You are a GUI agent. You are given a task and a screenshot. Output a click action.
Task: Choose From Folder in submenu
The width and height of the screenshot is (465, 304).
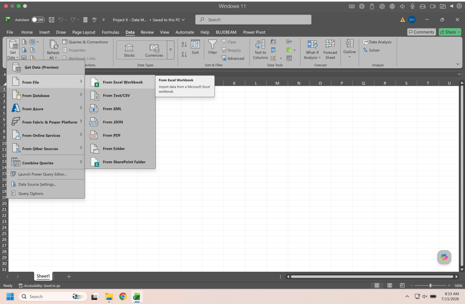click(x=120, y=149)
